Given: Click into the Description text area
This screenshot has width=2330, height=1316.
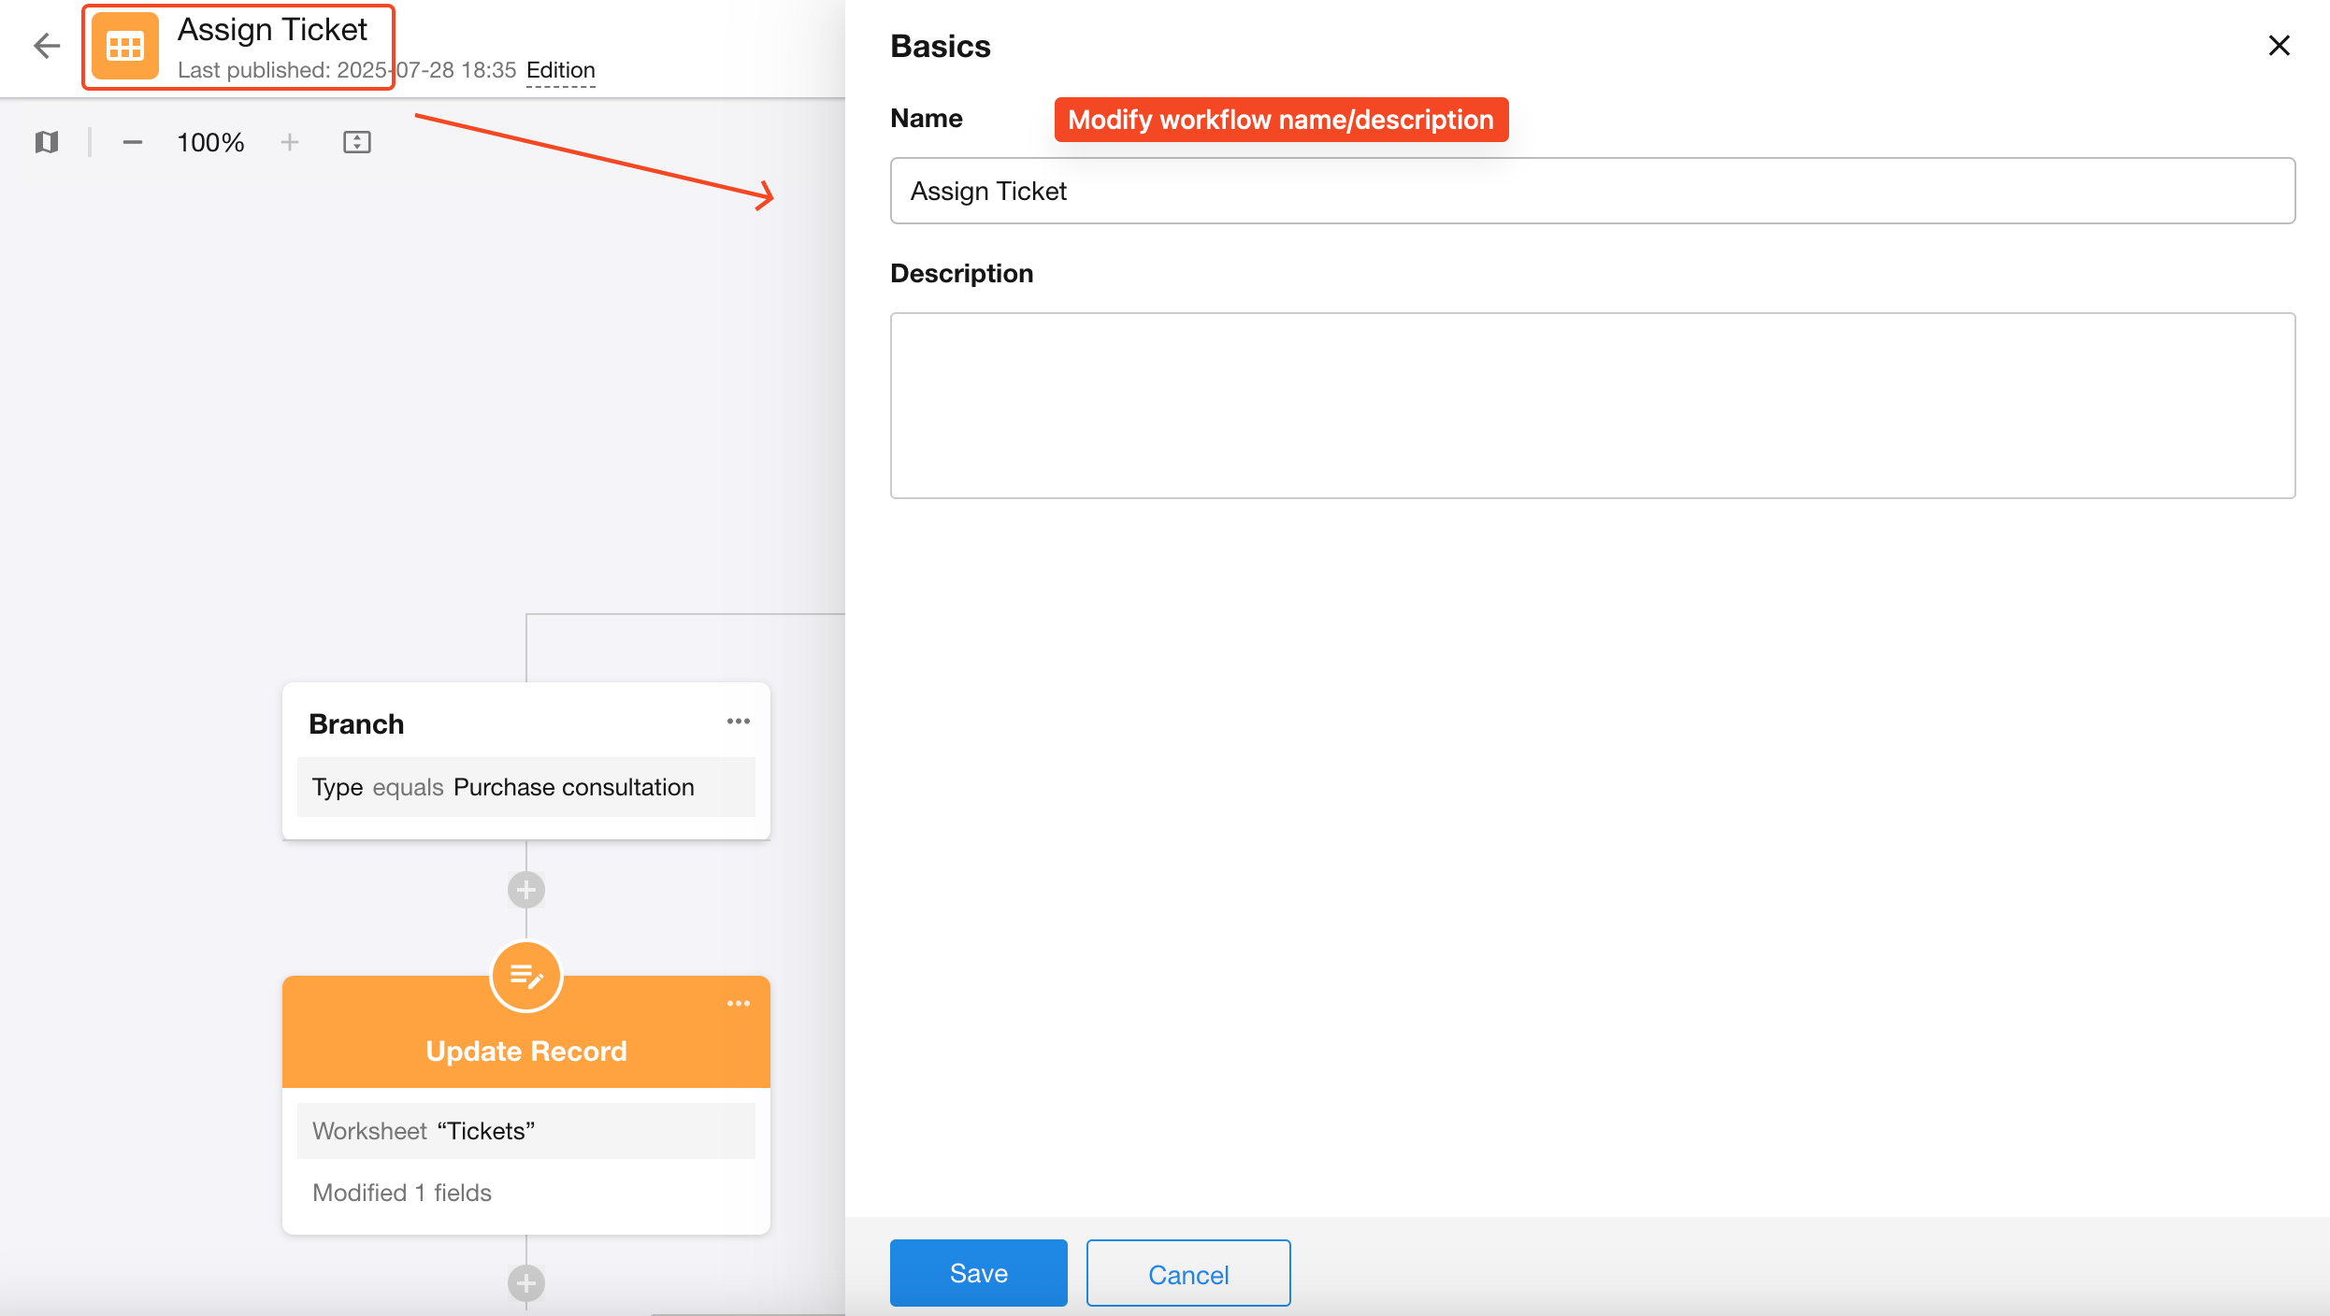Looking at the screenshot, I should point(1591,406).
